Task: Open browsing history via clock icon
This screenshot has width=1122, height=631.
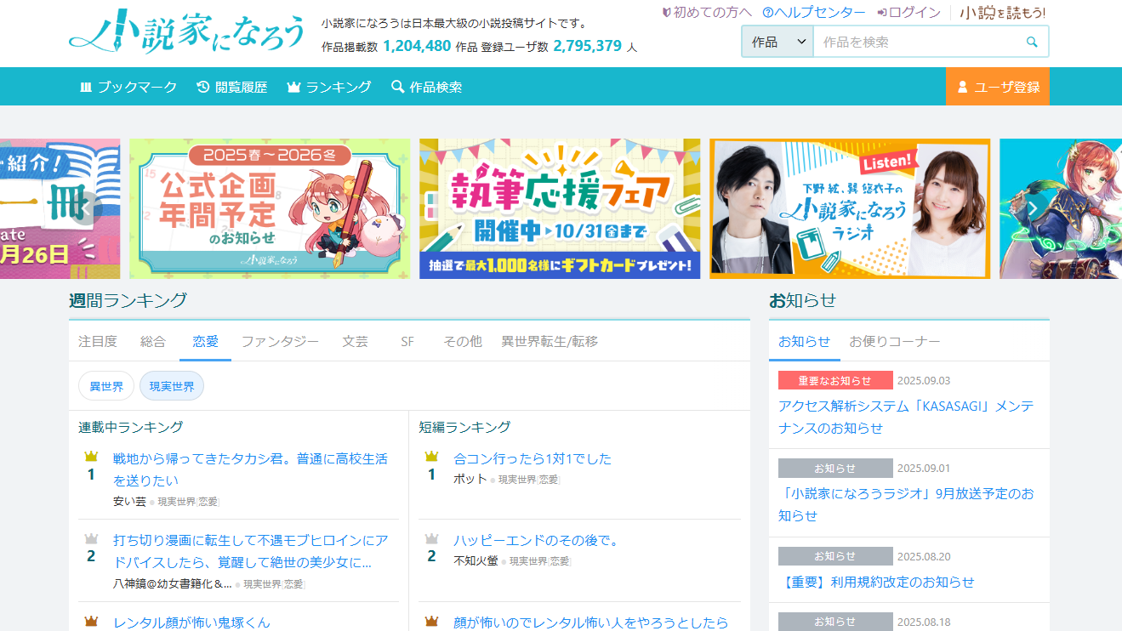Action: pyautogui.click(x=202, y=87)
